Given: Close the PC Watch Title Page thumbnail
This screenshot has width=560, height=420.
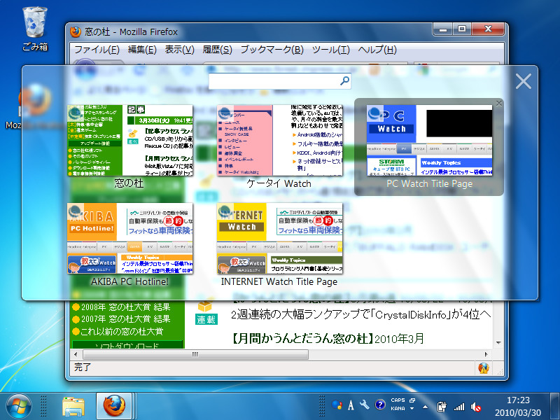Looking at the screenshot, I should [x=499, y=103].
